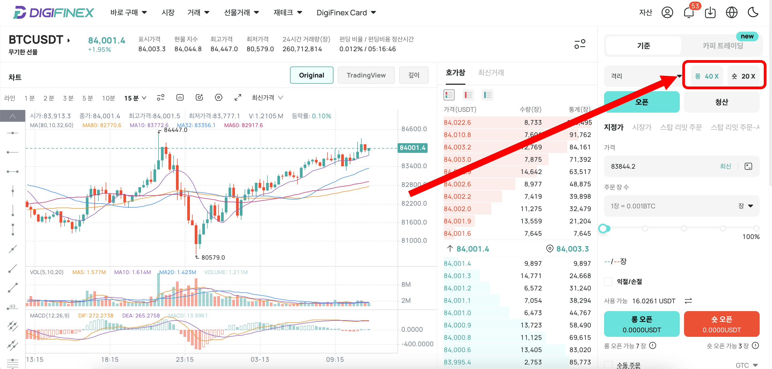The height and width of the screenshot is (369, 772).
Task: Switch to dark mode moon icon
Action: click(x=753, y=13)
